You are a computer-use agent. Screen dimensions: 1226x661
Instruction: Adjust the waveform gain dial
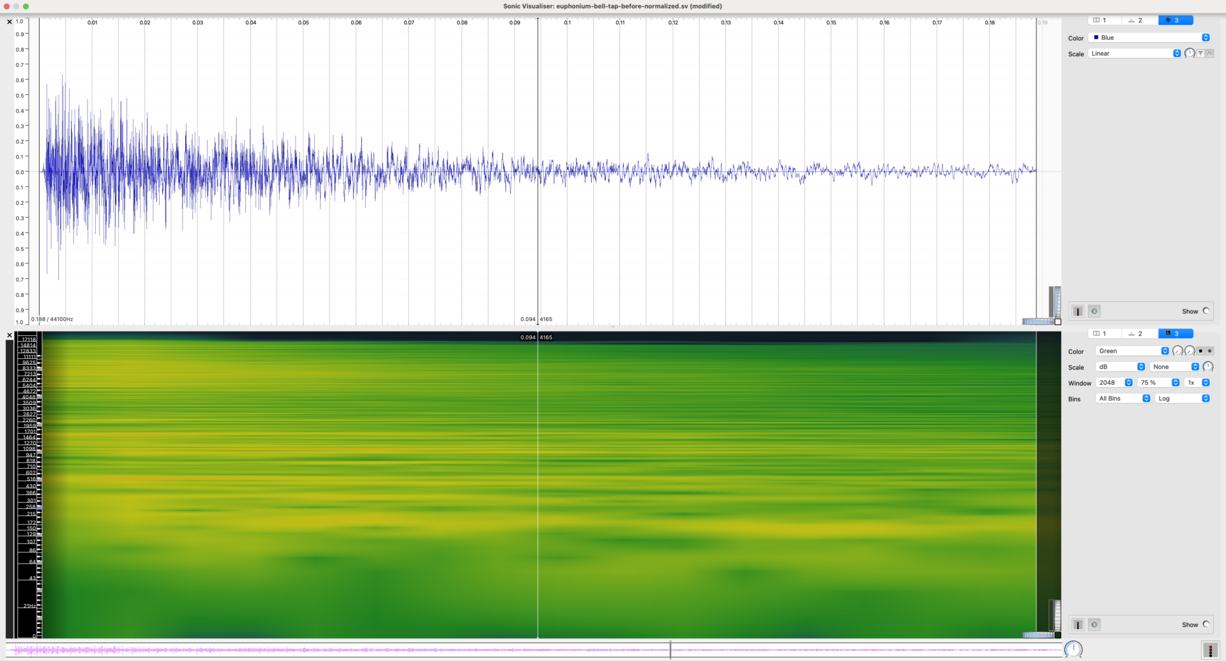[x=1190, y=54]
